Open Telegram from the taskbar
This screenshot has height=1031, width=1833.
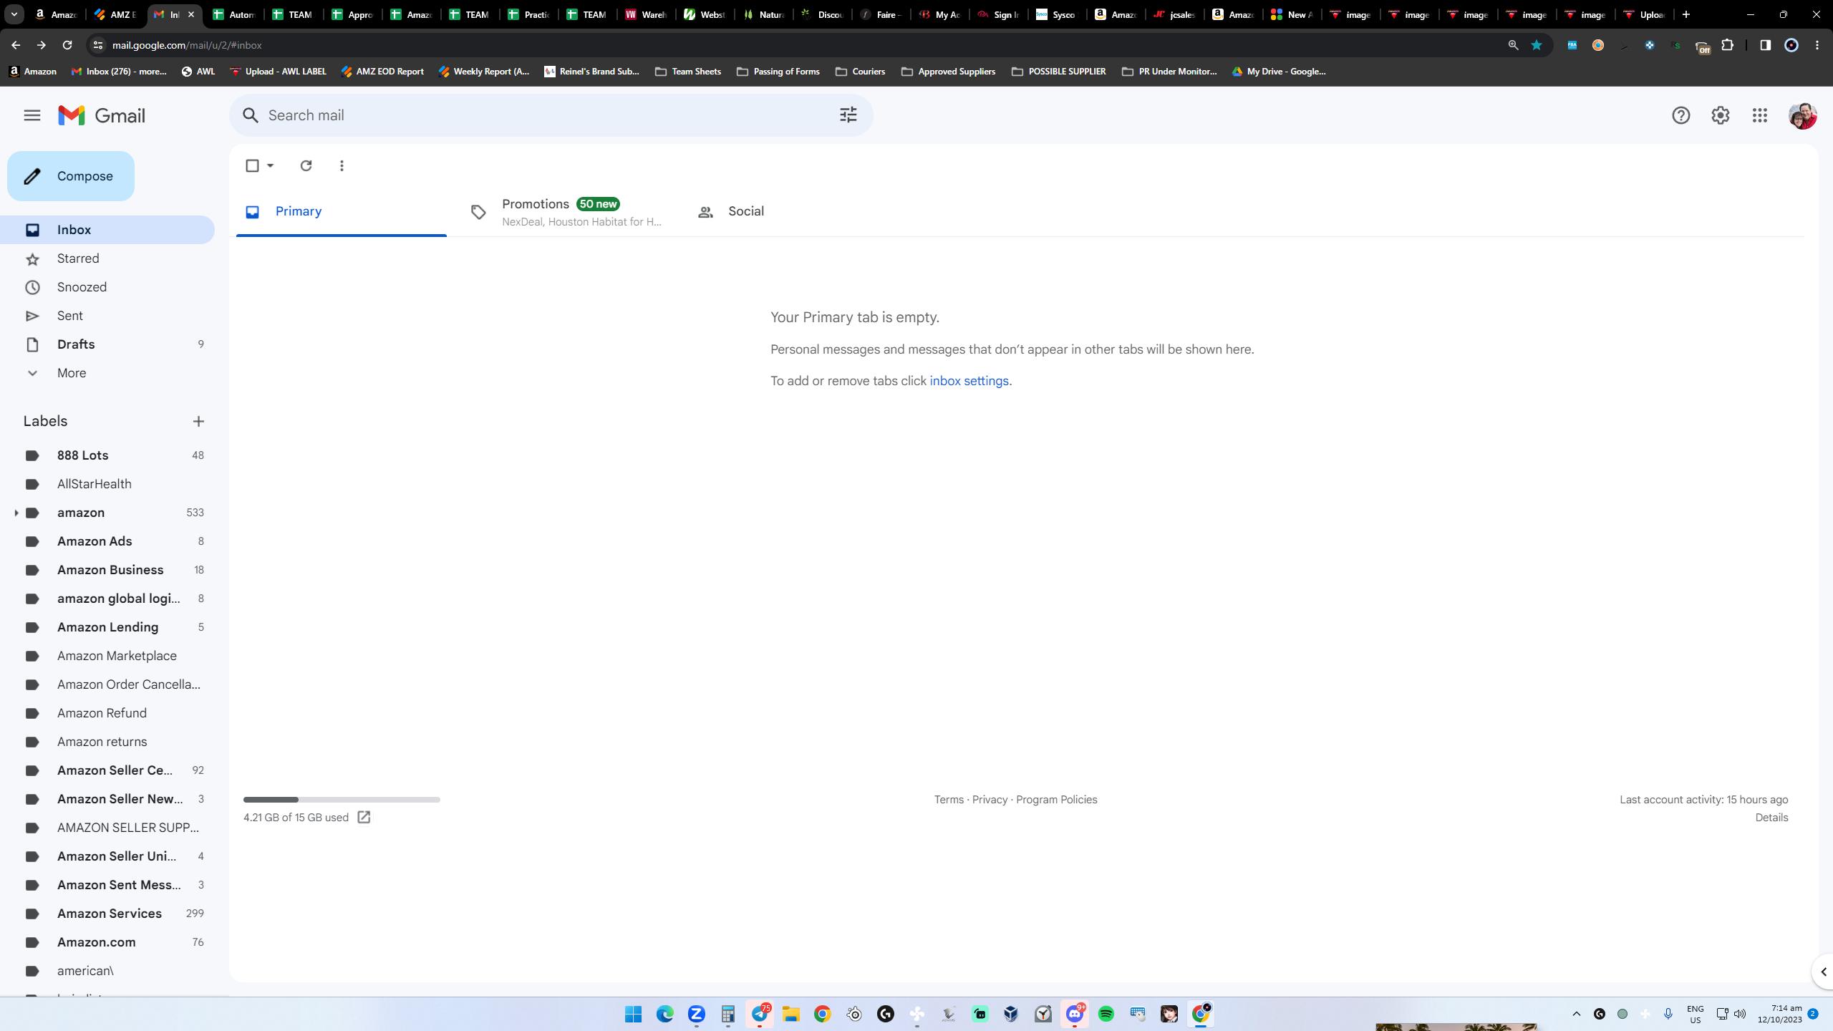coord(759,1014)
